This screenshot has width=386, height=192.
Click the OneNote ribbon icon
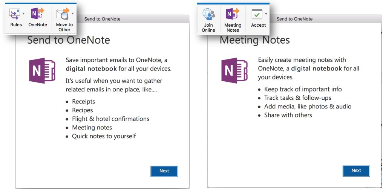click(38, 14)
